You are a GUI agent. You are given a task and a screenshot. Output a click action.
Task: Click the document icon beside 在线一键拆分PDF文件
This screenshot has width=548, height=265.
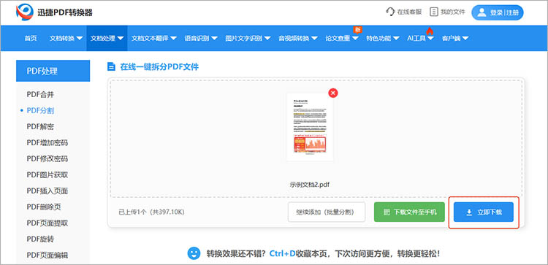111,66
